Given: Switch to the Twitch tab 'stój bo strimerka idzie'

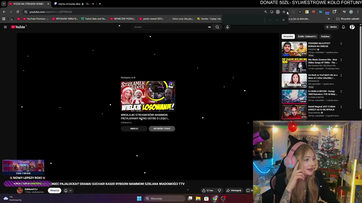Looking at the screenshot, I should [x=74, y=4].
